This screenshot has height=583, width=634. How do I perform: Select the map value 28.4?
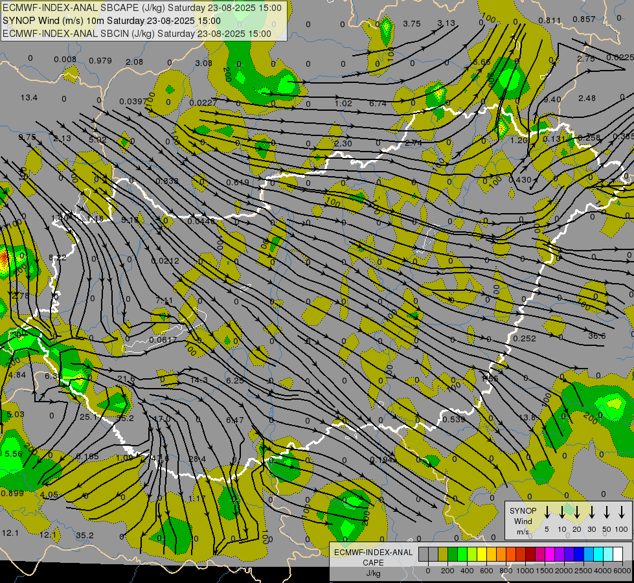pos(198,459)
